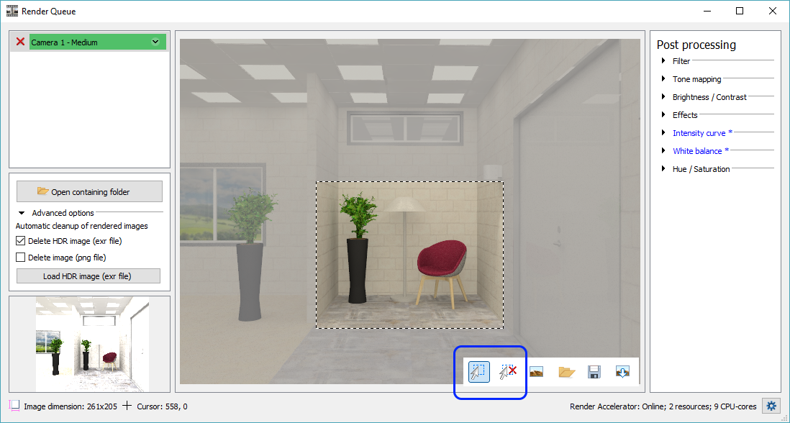Remove Camera 1 render with red X
The image size is (790, 423).
20,42
